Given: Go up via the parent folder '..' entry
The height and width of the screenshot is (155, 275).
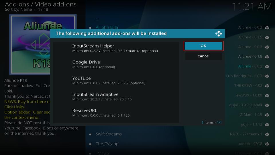Looking at the screenshot, I should [97, 18].
